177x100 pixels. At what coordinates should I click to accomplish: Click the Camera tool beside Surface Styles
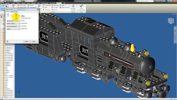pos(30,5)
